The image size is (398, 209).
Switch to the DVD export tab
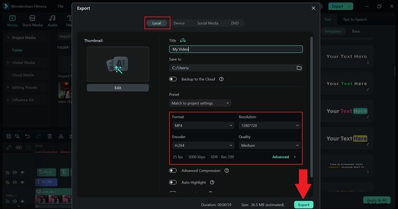[x=235, y=23]
